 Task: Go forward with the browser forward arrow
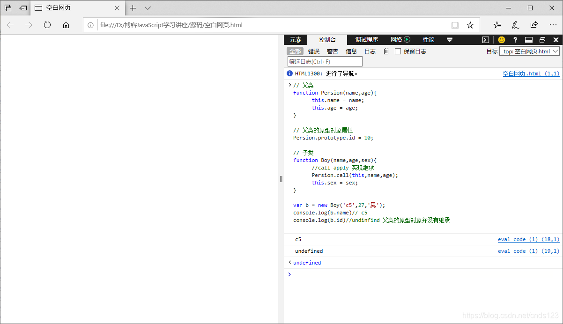point(29,25)
